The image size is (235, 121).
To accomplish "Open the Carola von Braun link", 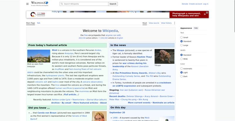I will tap(47, 113).
